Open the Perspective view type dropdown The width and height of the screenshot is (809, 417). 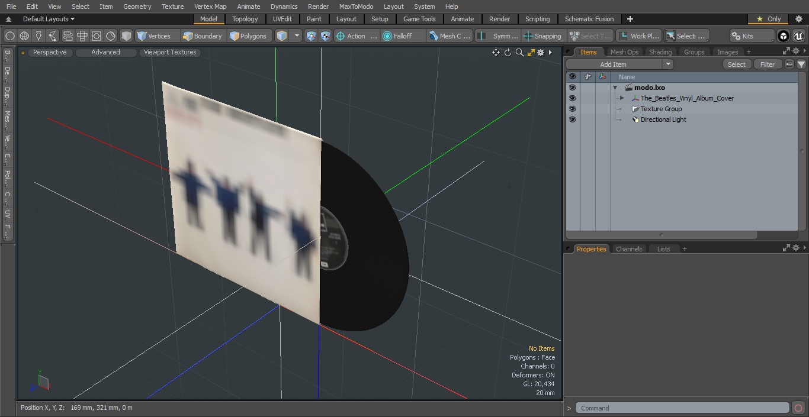(50, 52)
